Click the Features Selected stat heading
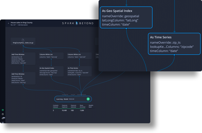 click(x=73, y=106)
